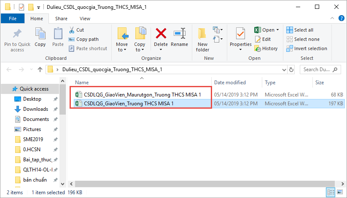This screenshot has width=347, height=198.
Task: Select CSDLQG_GiaoVien_Maurutgon_Truong THCS MISA 1 file
Action: (143, 95)
